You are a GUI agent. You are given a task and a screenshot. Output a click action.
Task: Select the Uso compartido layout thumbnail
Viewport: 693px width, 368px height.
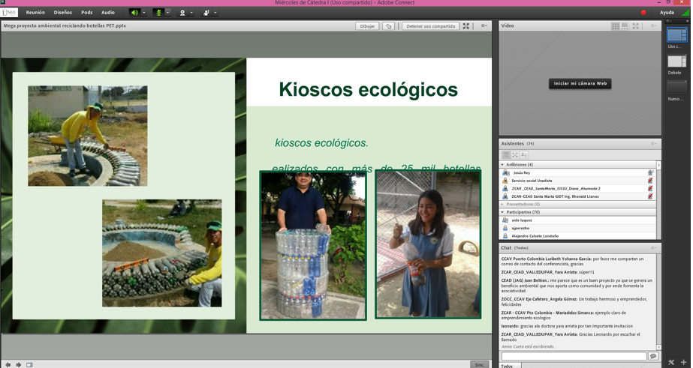click(676, 35)
